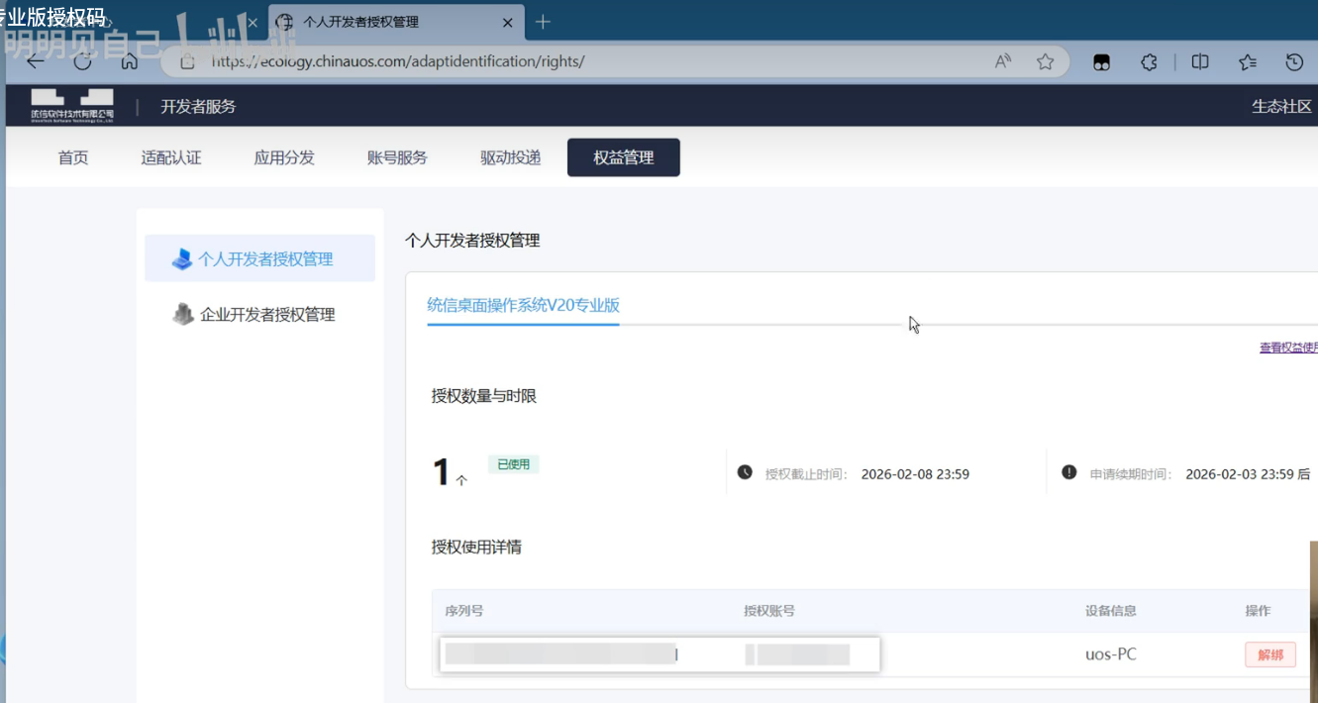Add page to favorites star icon
The width and height of the screenshot is (1318, 703).
click(1045, 61)
